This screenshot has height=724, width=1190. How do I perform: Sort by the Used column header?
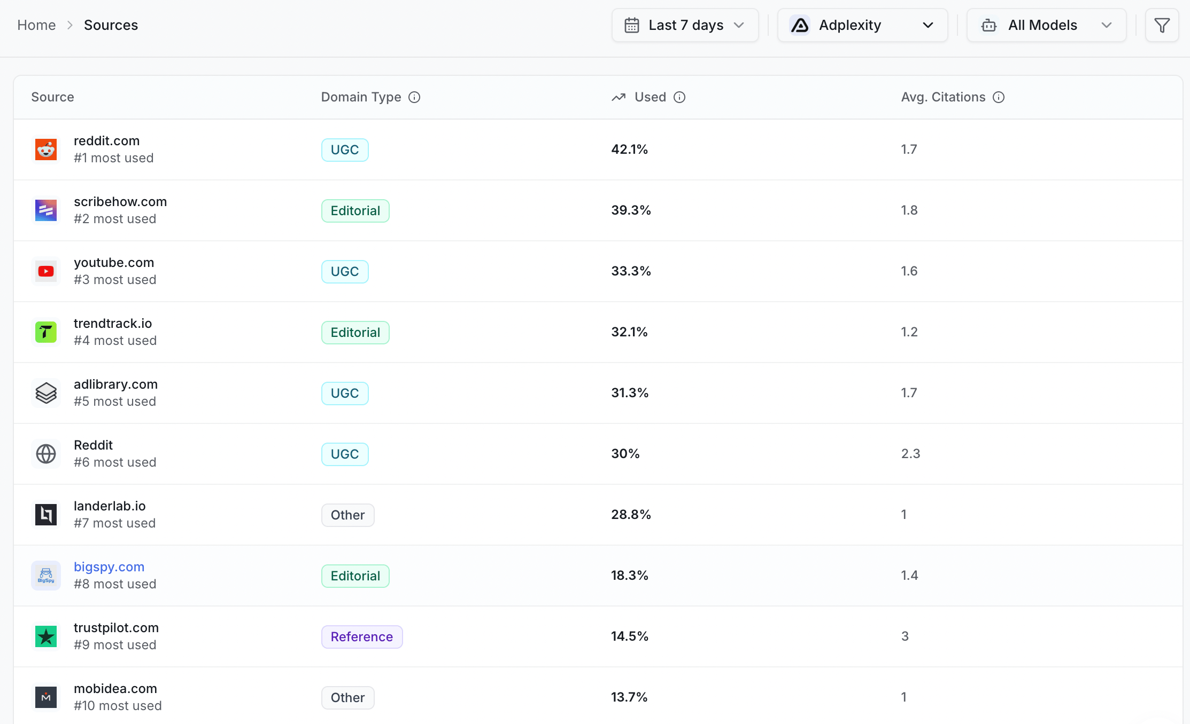coord(650,97)
